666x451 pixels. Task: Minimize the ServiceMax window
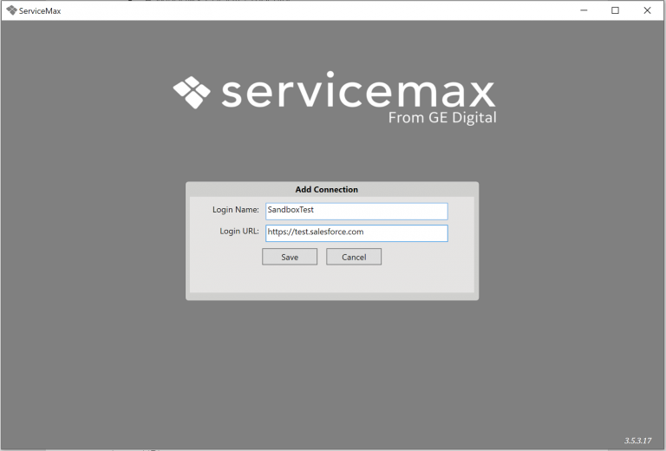pos(584,10)
